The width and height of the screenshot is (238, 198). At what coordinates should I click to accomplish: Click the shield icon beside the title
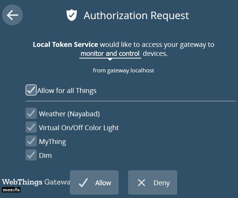(72, 15)
